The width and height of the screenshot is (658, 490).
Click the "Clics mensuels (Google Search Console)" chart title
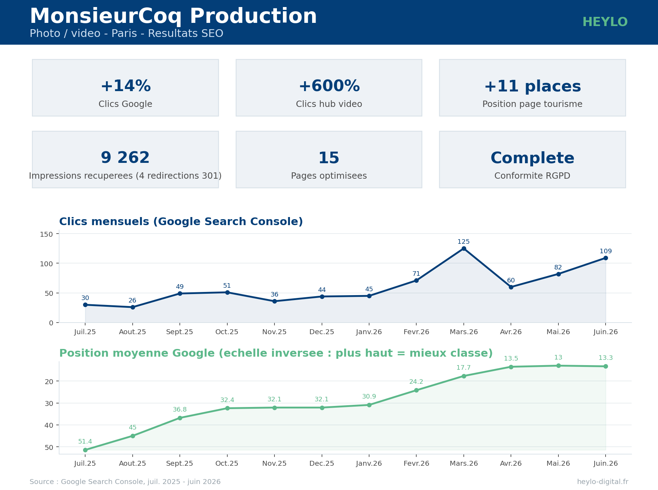pyautogui.click(x=181, y=222)
